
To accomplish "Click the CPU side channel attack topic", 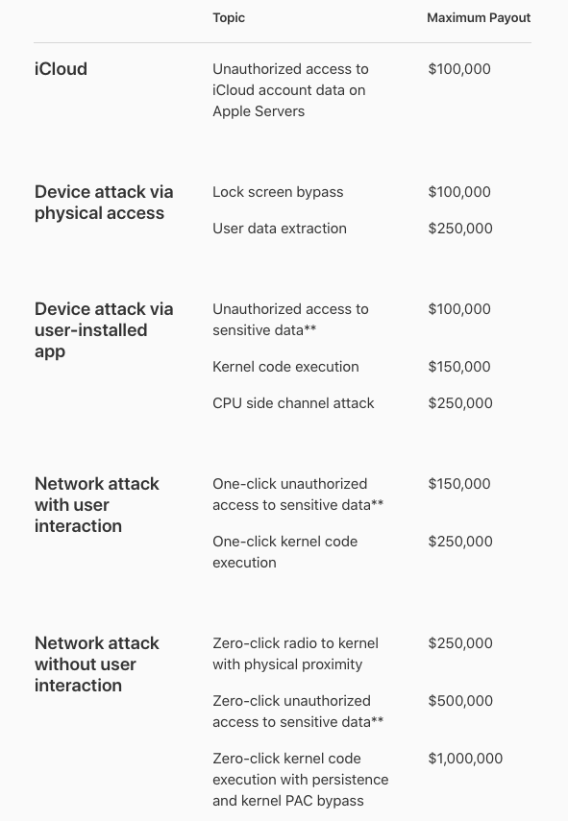I will point(293,403).
